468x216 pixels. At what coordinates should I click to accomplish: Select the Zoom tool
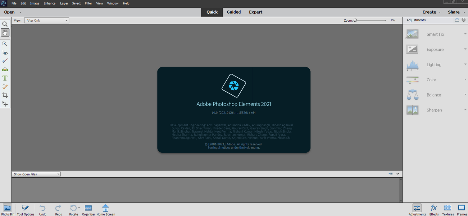[5, 24]
